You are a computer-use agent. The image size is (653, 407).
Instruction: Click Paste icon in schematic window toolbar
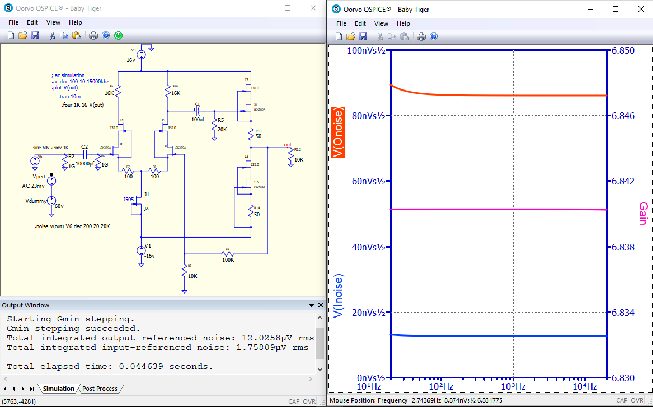76,35
